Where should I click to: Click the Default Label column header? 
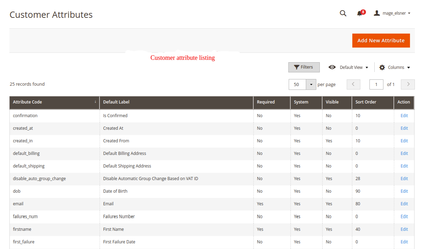[116, 102]
